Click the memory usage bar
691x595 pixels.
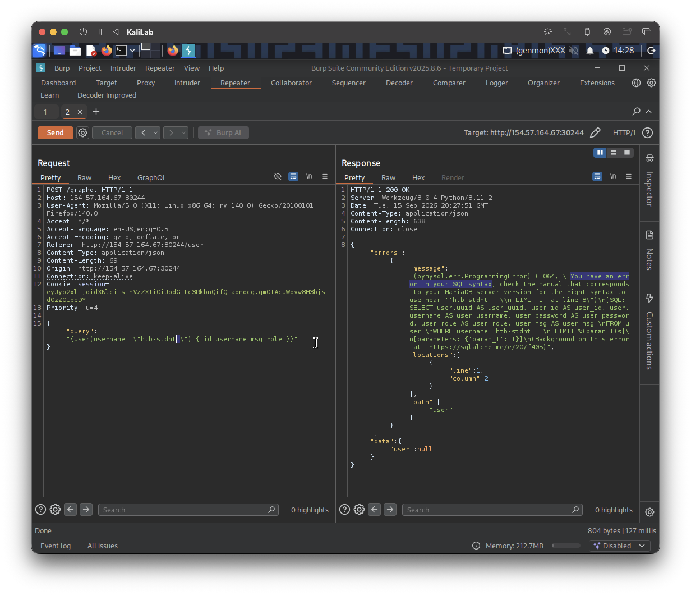coord(566,546)
